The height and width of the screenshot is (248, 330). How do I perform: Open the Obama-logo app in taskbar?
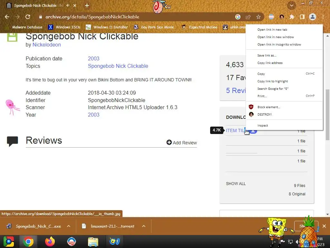coord(71,242)
